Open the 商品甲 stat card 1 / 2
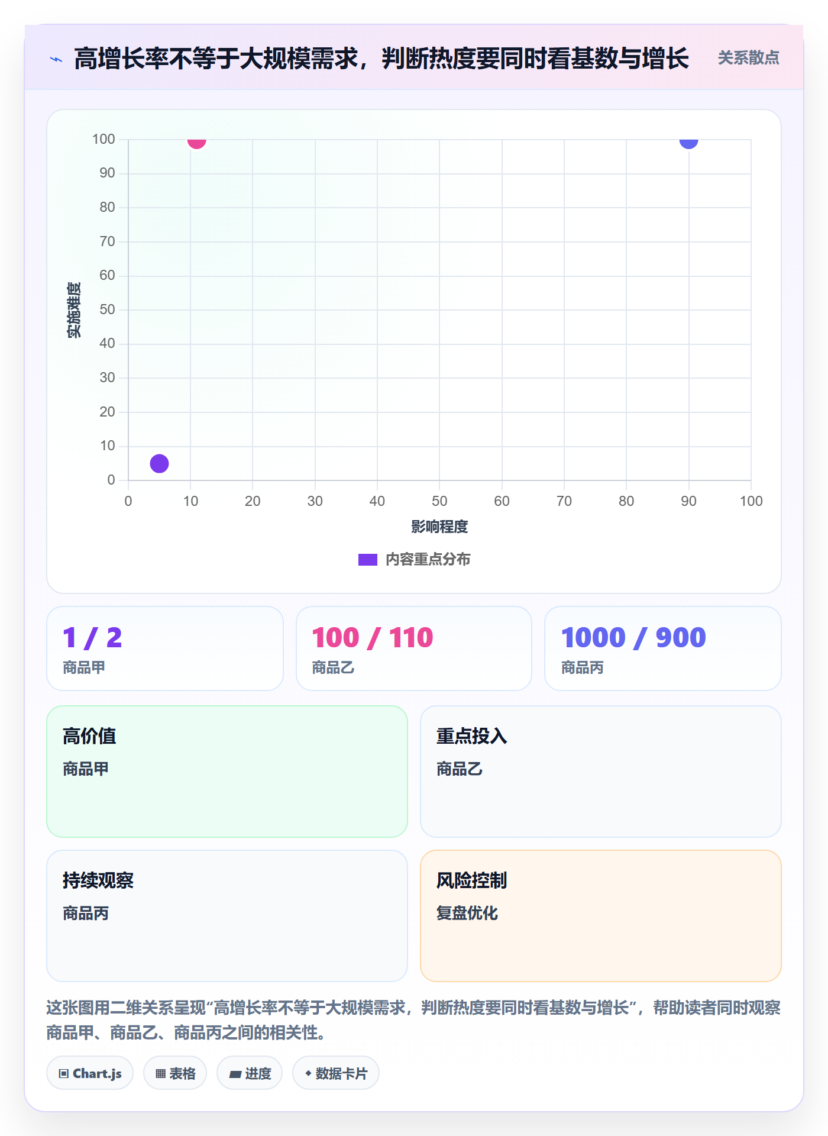 [165, 648]
